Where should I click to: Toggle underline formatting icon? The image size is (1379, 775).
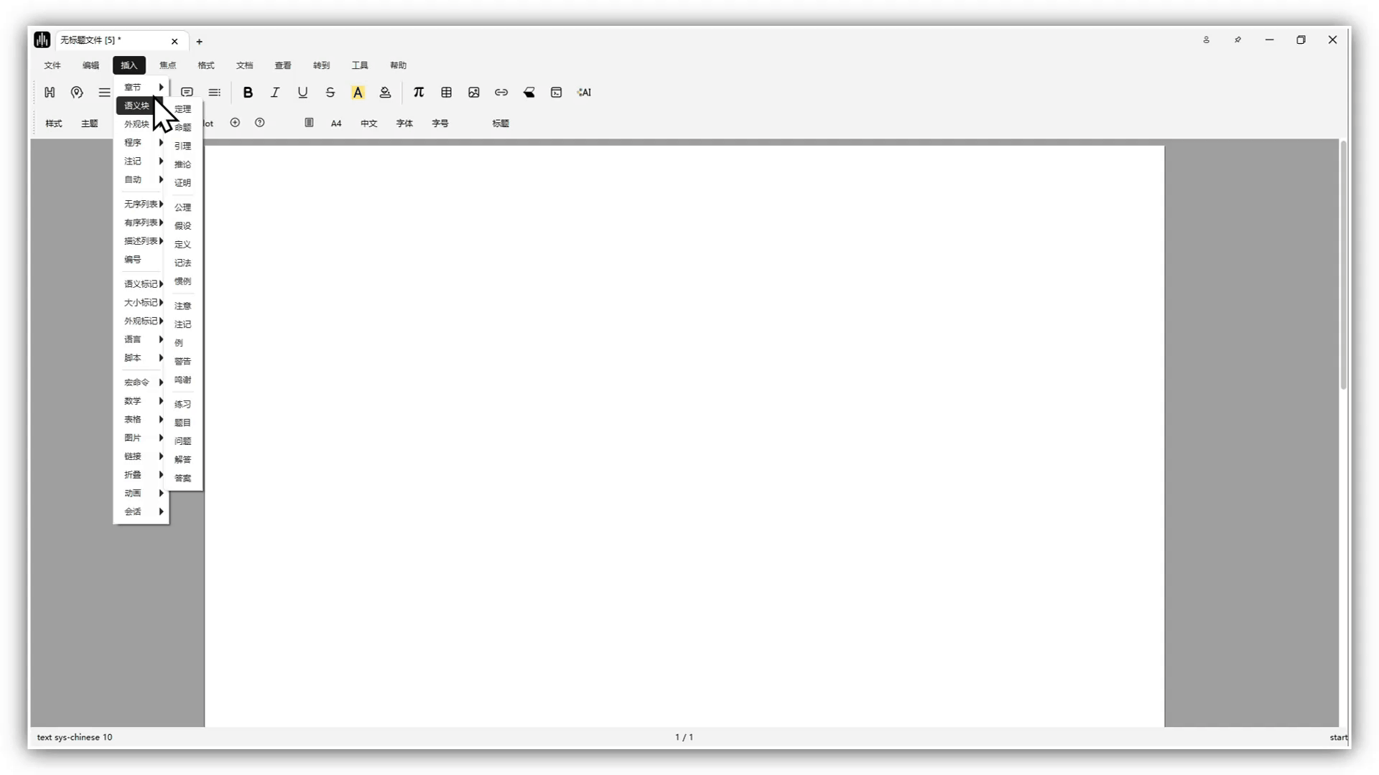(302, 93)
